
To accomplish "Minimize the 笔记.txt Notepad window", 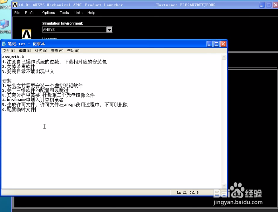I will (209, 44).
